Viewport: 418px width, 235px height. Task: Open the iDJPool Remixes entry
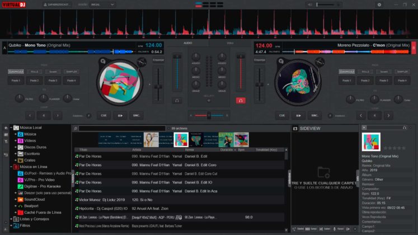tap(44, 173)
